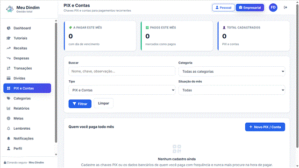
Task: Click the Despesas trending-down icon
Action: (8, 58)
